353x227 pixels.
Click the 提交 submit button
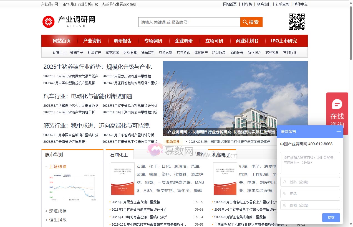(331, 218)
